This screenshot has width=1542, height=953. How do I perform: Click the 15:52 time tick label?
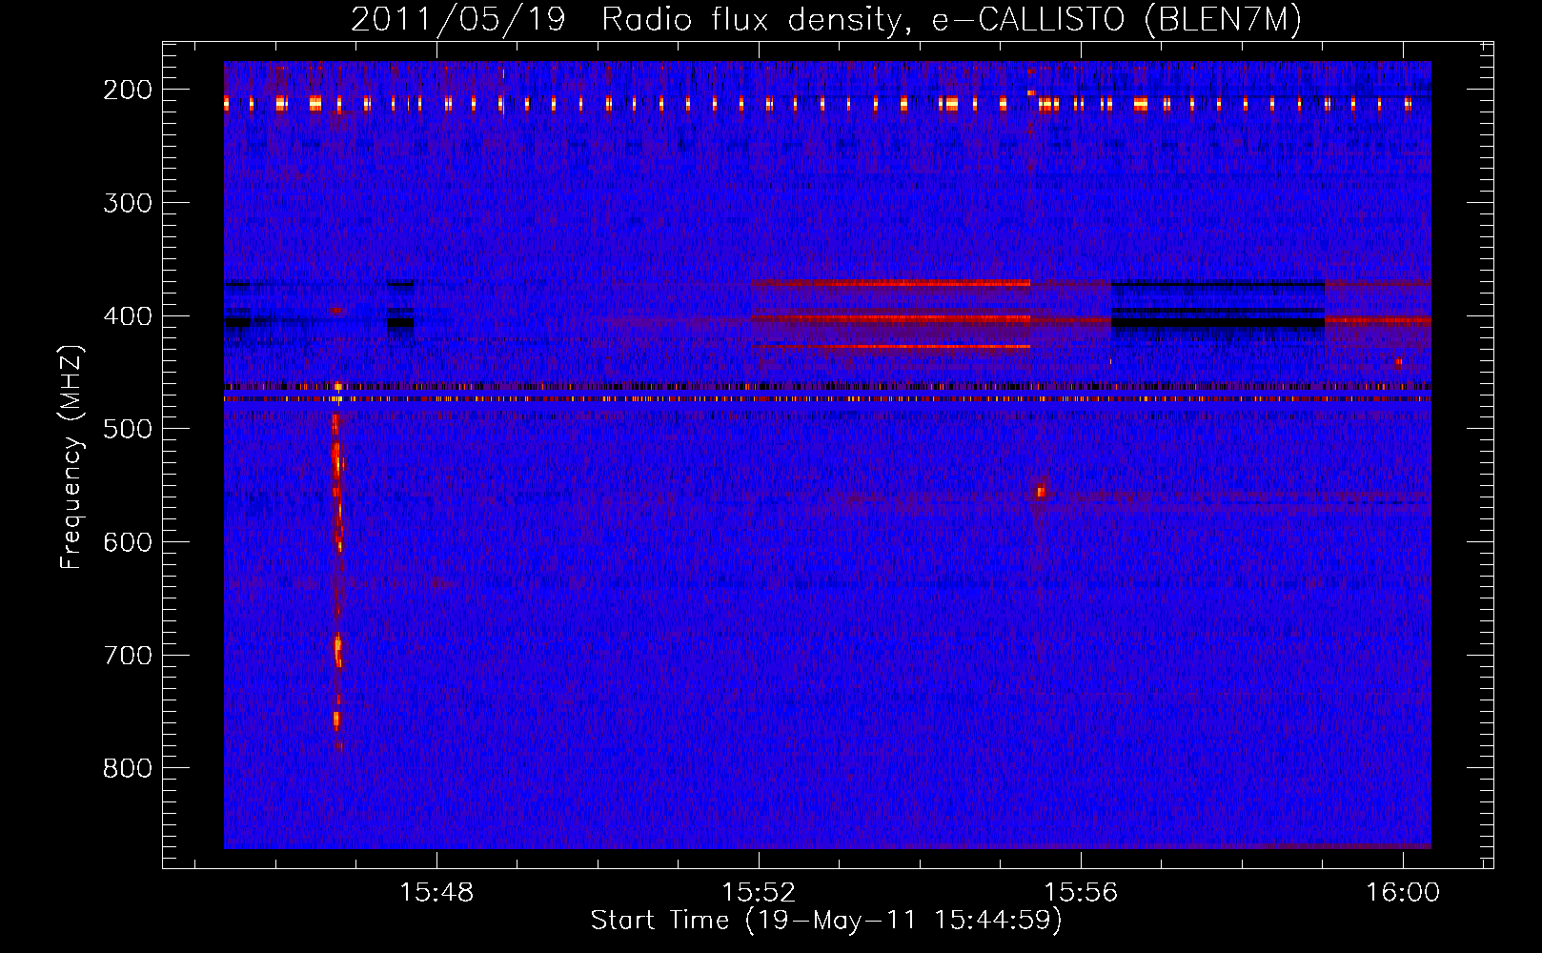759,893
